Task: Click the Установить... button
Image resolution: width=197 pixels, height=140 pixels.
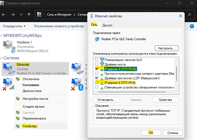Action: pyautogui.click(x=106, y=100)
